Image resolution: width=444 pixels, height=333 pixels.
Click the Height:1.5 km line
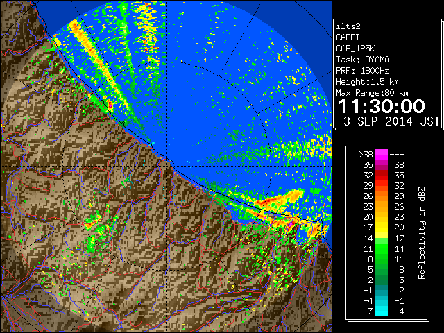click(x=367, y=82)
